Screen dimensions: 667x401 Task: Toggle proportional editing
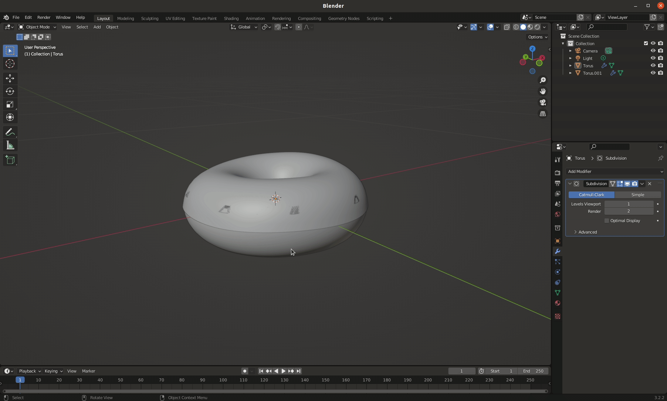click(299, 27)
